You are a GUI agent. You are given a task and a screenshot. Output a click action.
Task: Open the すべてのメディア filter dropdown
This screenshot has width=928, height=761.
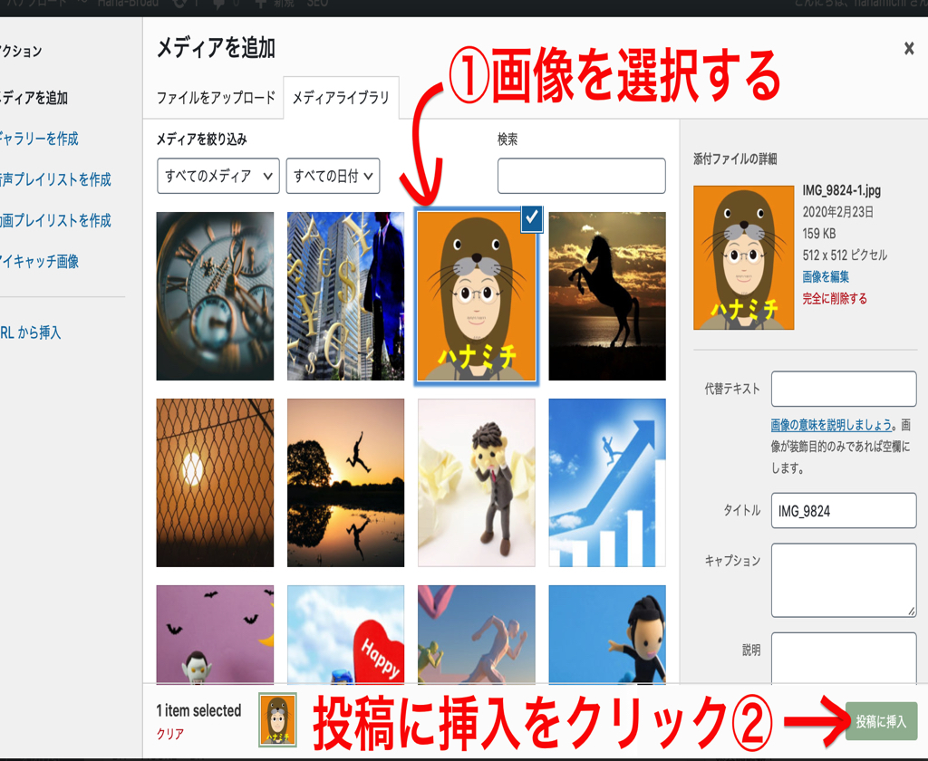[x=217, y=177]
